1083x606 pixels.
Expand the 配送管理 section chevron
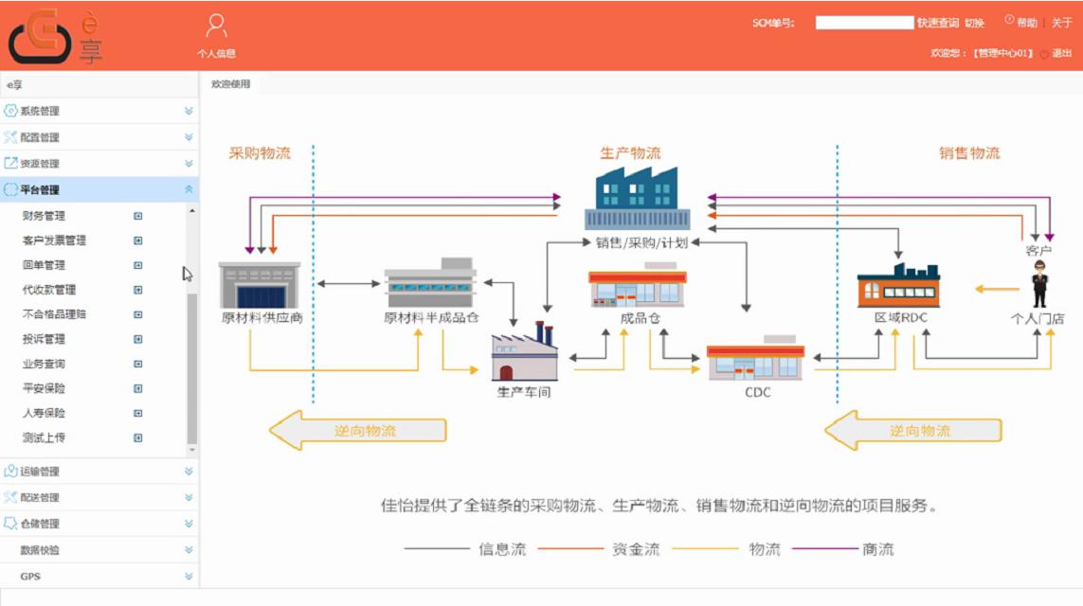[x=189, y=497]
